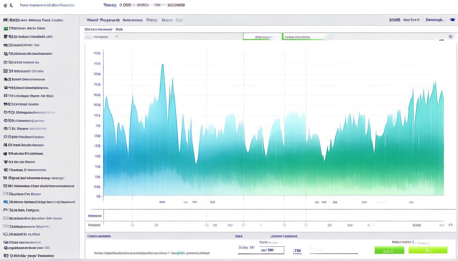Click the logo icon beside the hamburger menu
This screenshot has width=458, height=261.
tap(12, 5)
